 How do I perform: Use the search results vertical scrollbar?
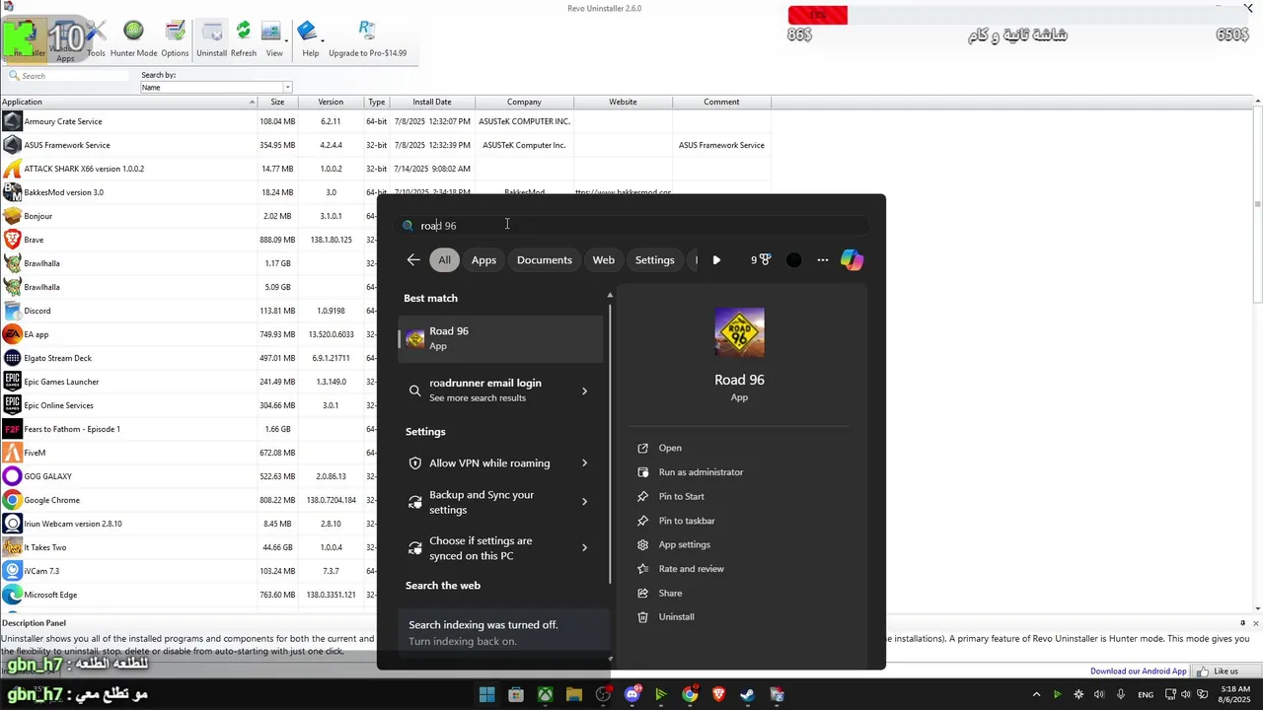(610, 444)
